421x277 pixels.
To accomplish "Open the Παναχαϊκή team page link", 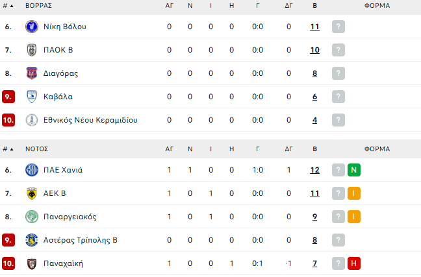I will click(x=63, y=263).
